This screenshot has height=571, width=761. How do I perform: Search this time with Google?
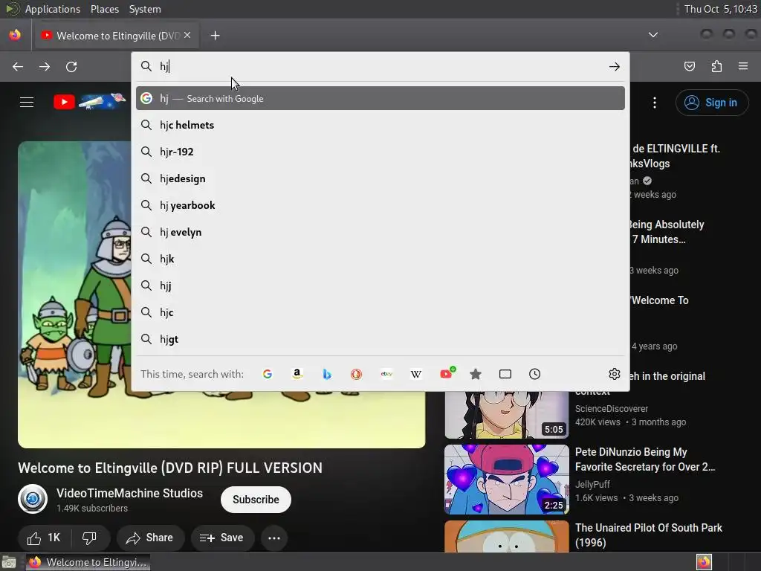(x=268, y=374)
